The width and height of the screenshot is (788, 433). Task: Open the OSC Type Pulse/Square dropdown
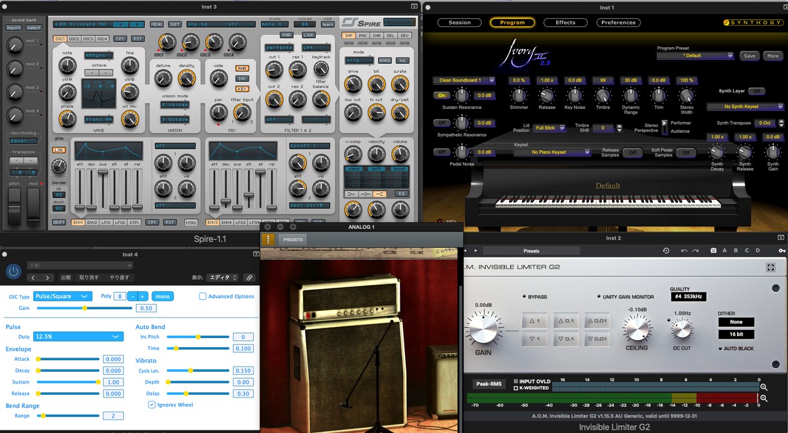click(63, 296)
